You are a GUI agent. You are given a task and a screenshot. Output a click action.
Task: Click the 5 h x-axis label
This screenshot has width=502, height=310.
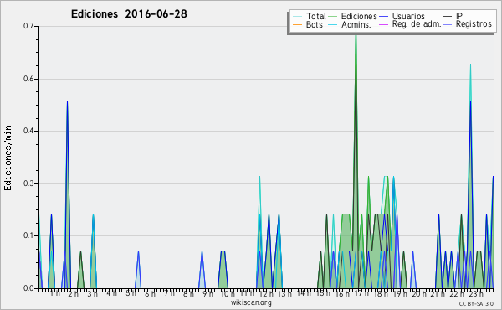point(131,293)
